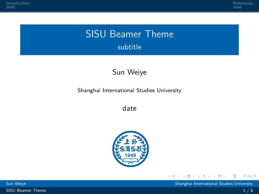Click the subsection navigation icon
Viewport: 259px width, 194px height.
[x=204, y=176]
